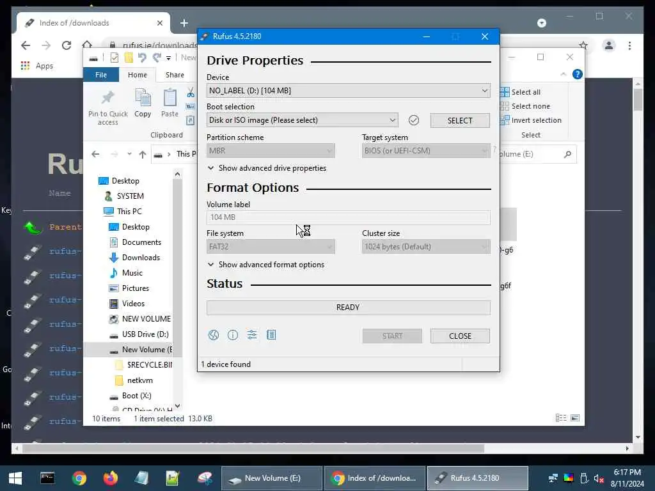Viewport: 655px width, 491px height.
Task: Click the Cut scissors icon in Explorer
Action: 191,93
